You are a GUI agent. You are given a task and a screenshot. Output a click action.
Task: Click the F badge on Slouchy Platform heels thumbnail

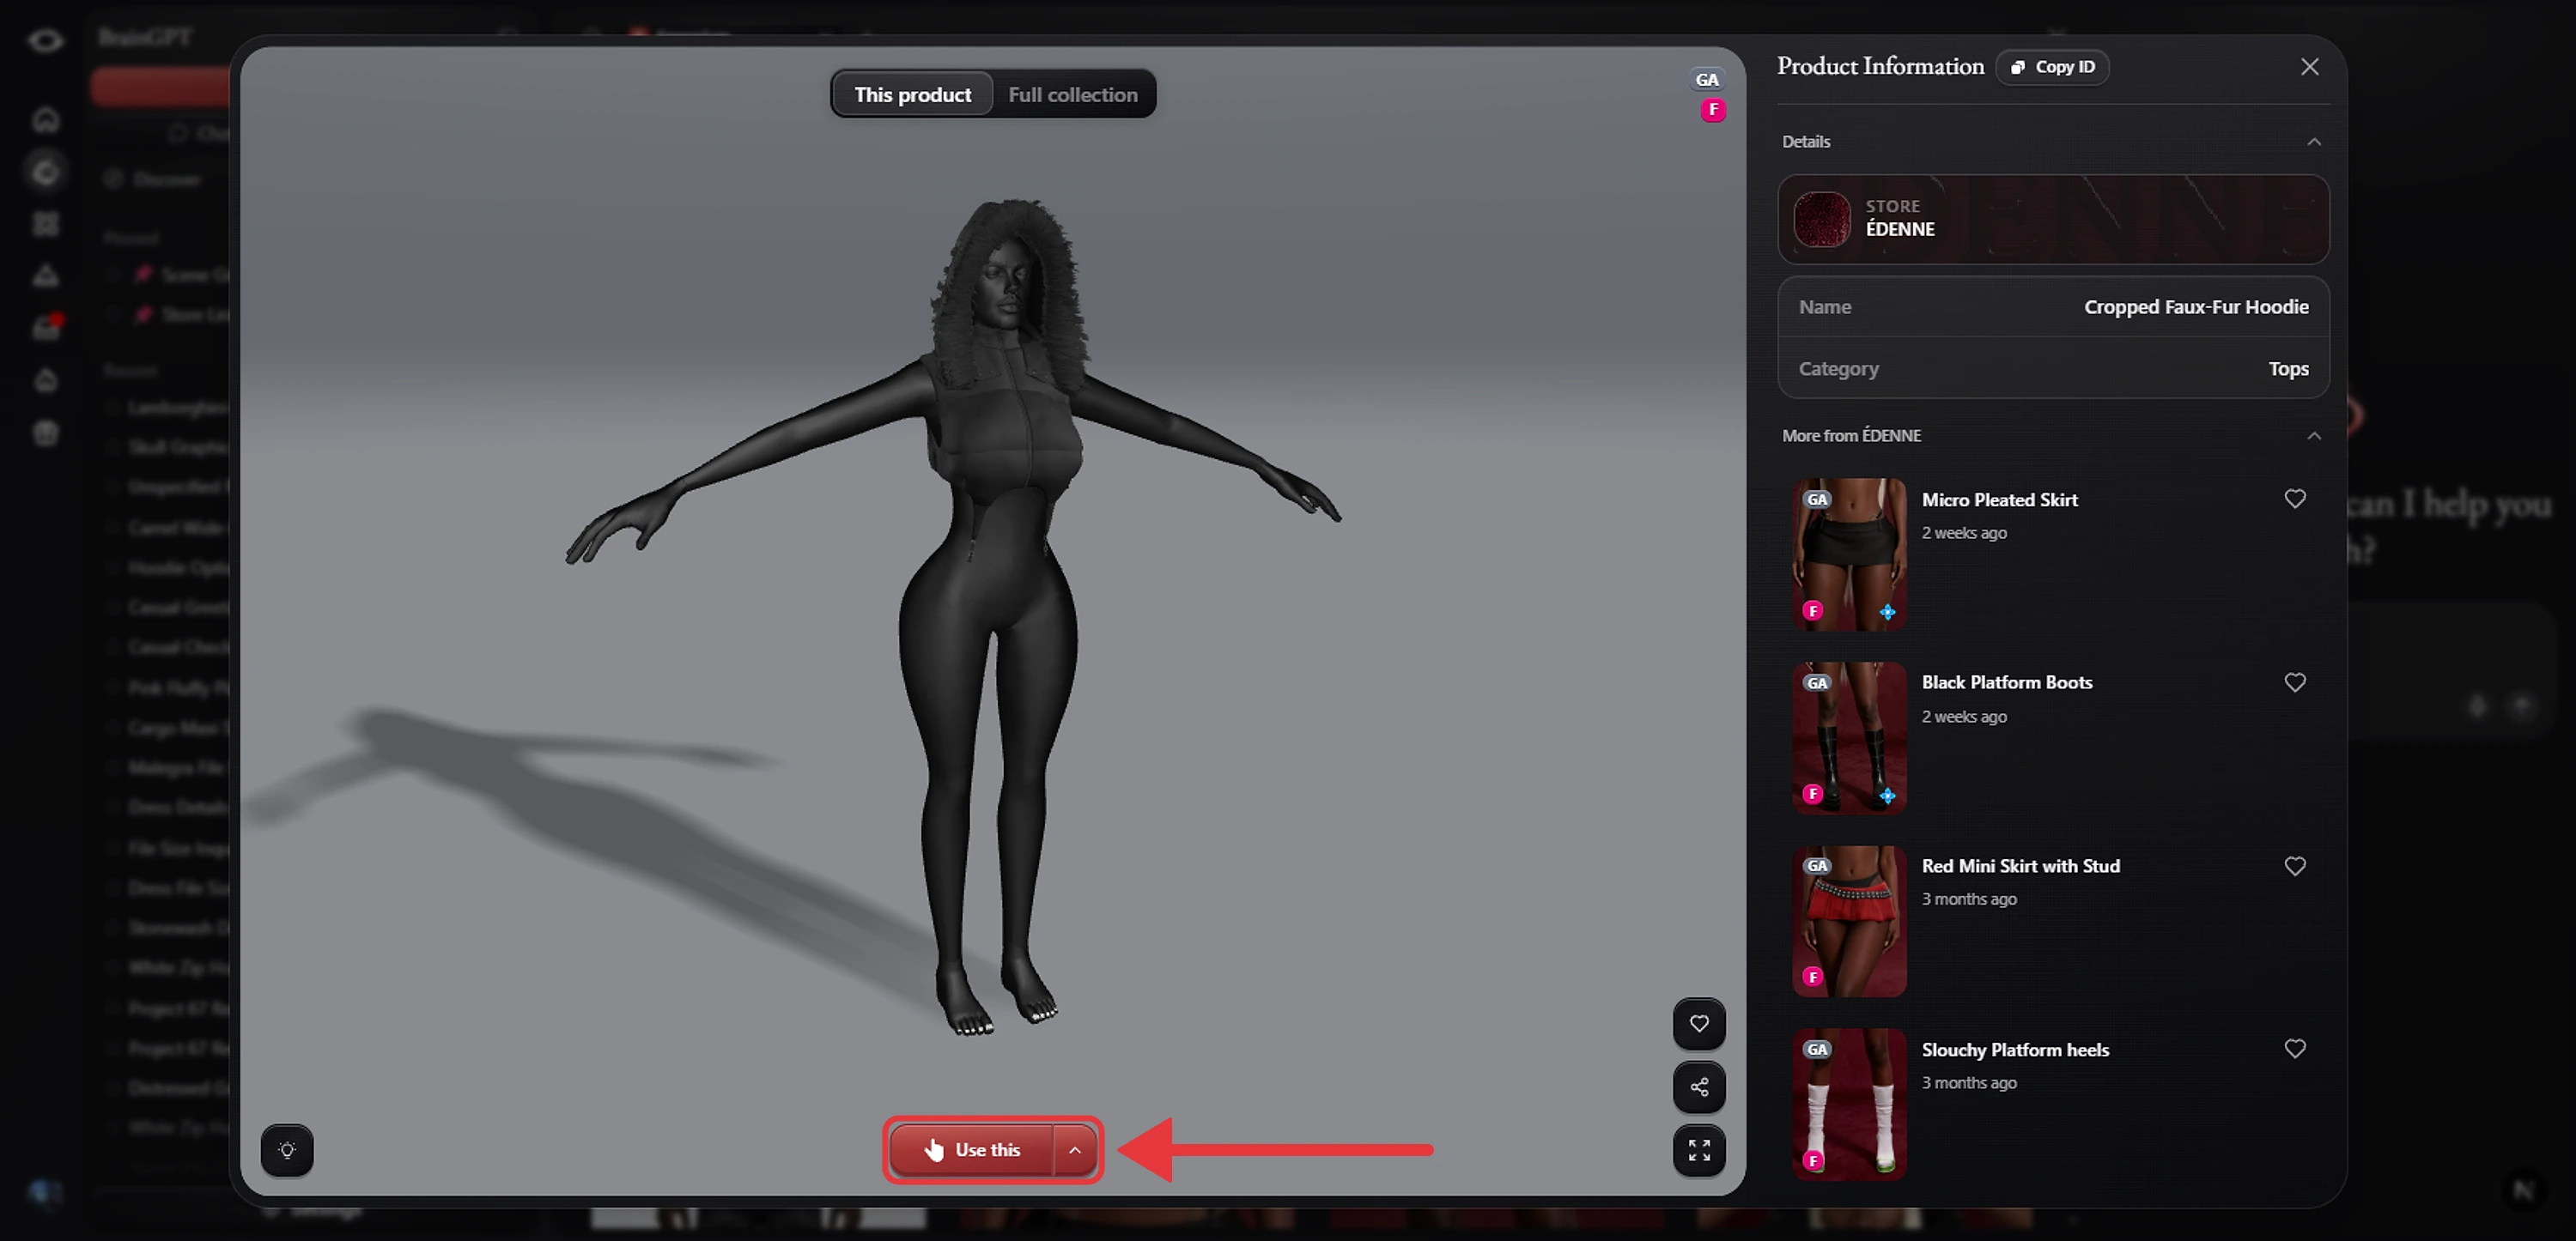pyautogui.click(x=1813, y=1161)
